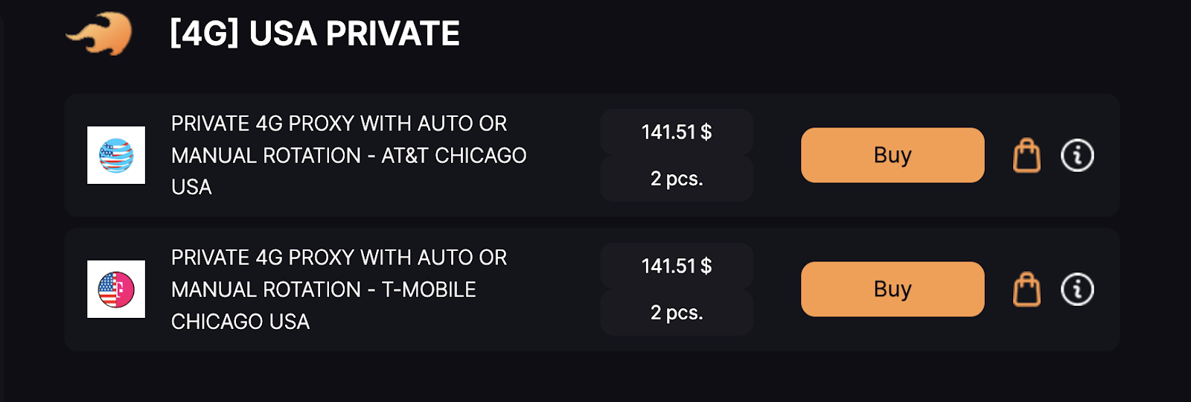Open info for the T-Mobile Chicago proxy

1077,290
